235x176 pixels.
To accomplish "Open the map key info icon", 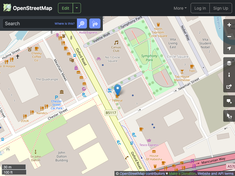I will [x=229, y=75].
